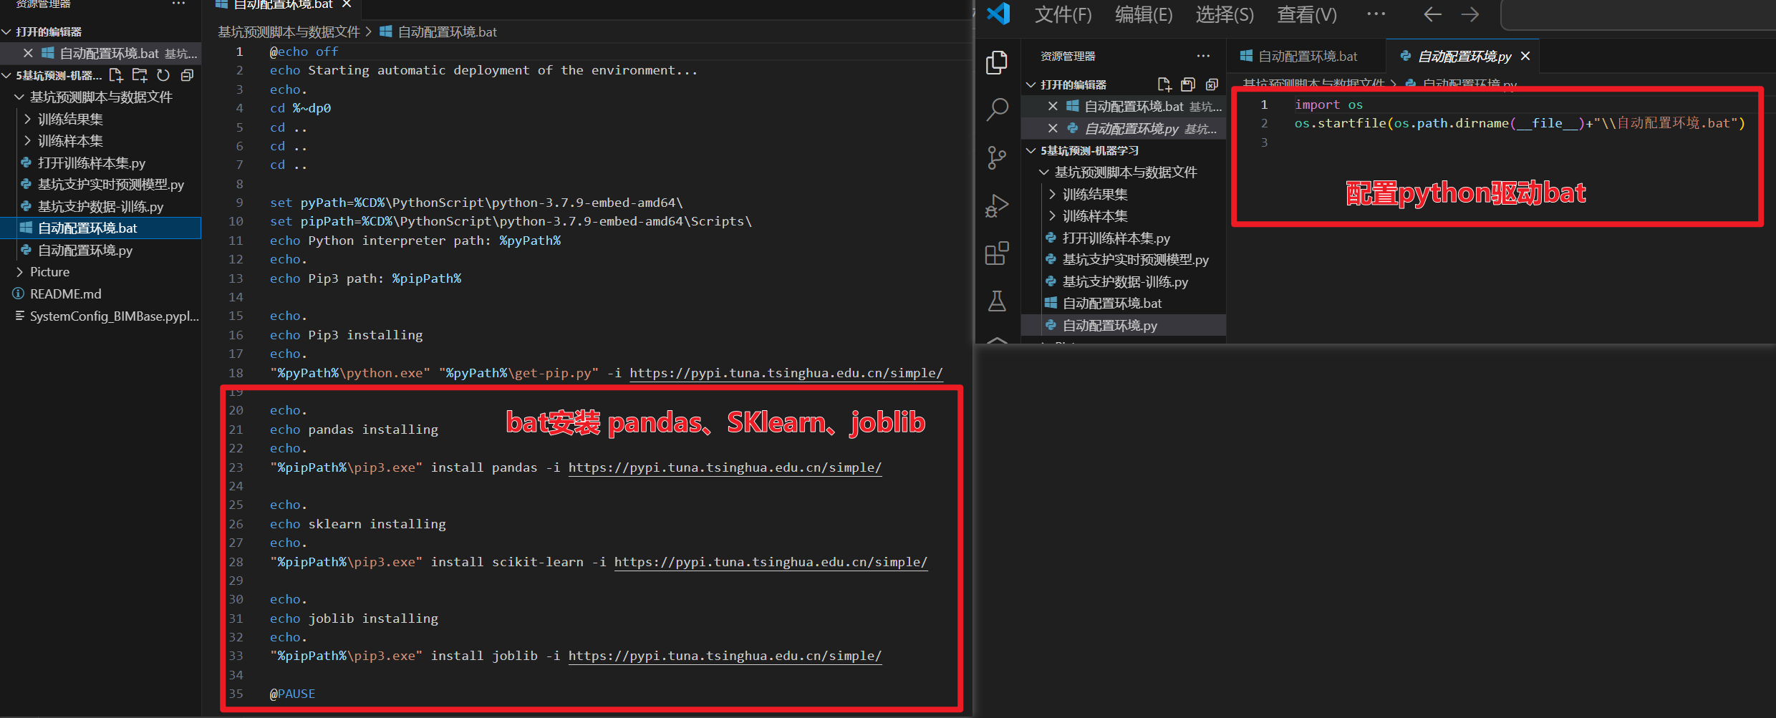Click breadcrumb 基坑预测脚本与数据文件 in left window
1776x718 pixels.
(289, 32)
